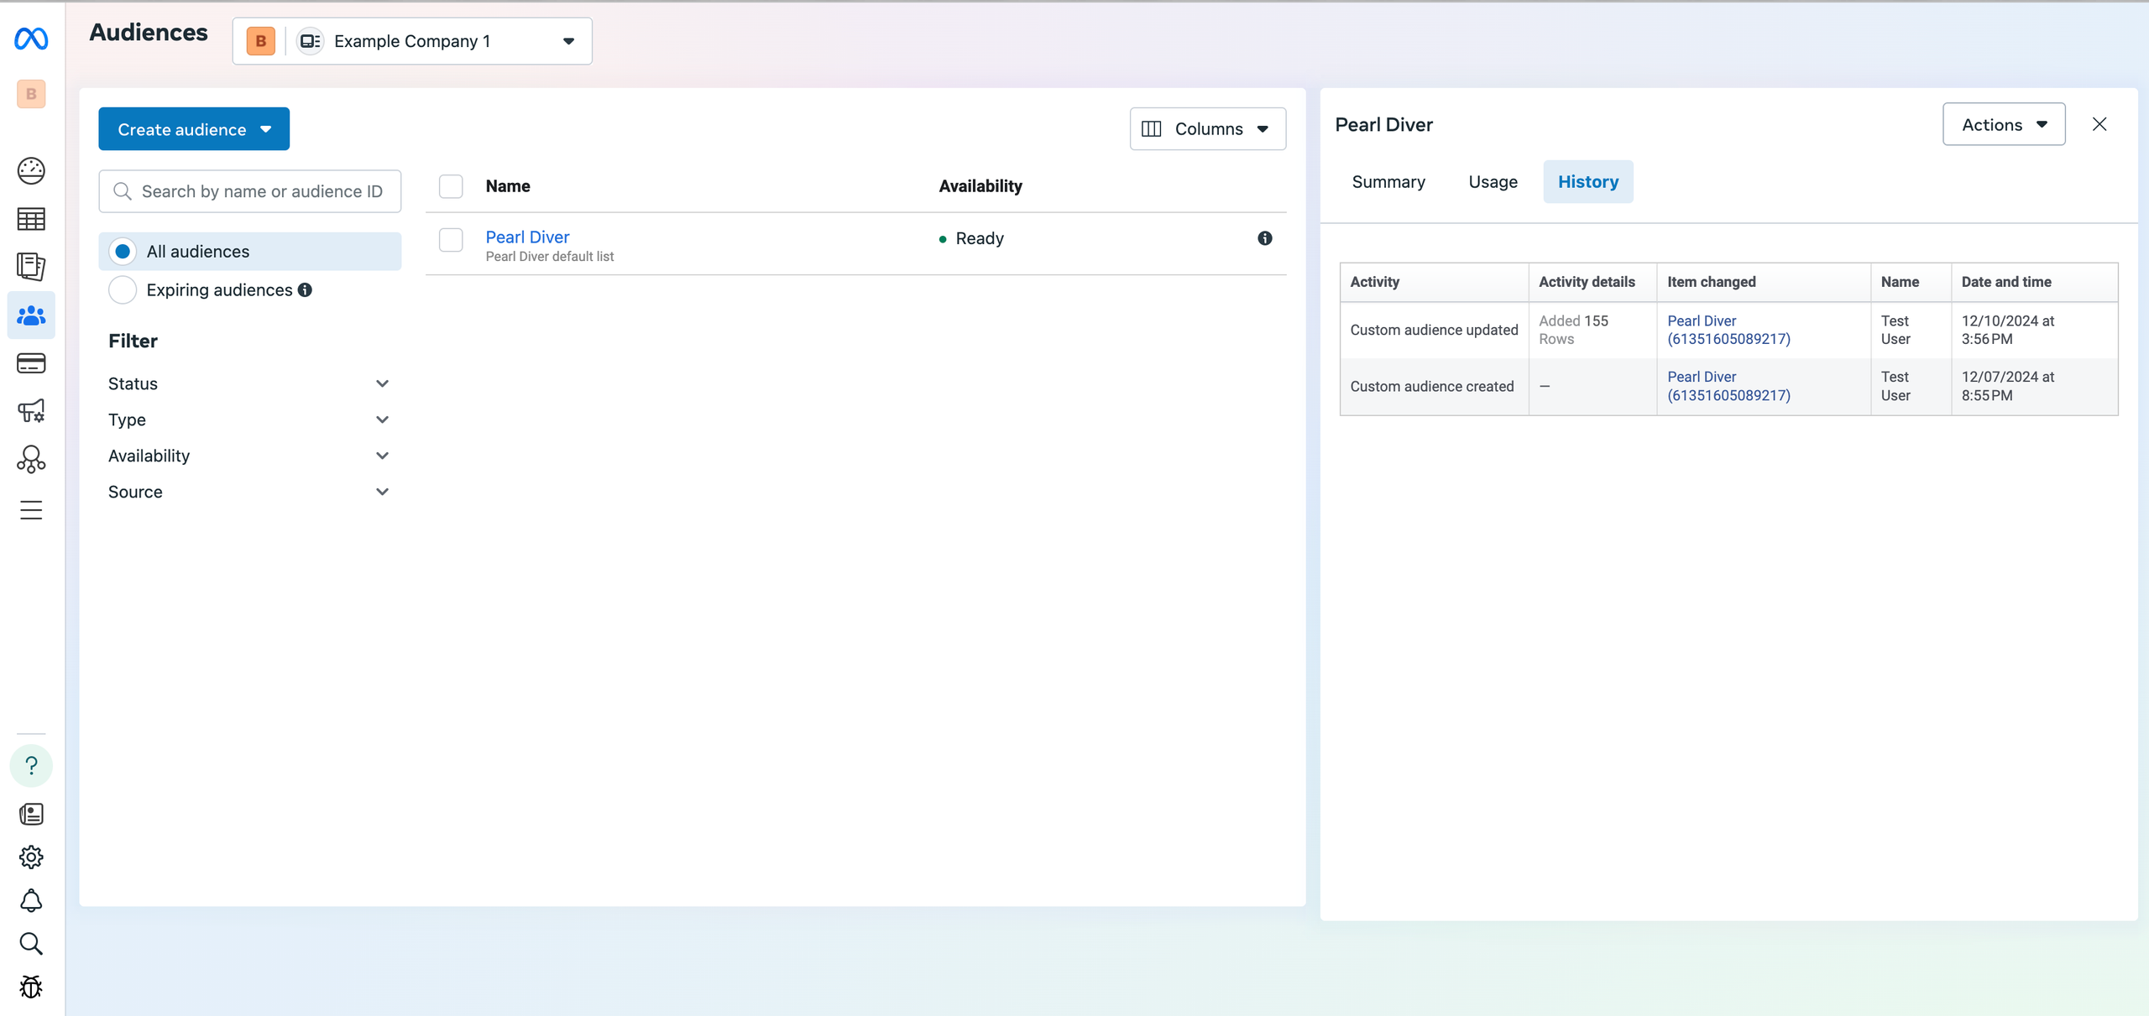
Task: Open the Columns dropdown
Action: point(1206,129)
